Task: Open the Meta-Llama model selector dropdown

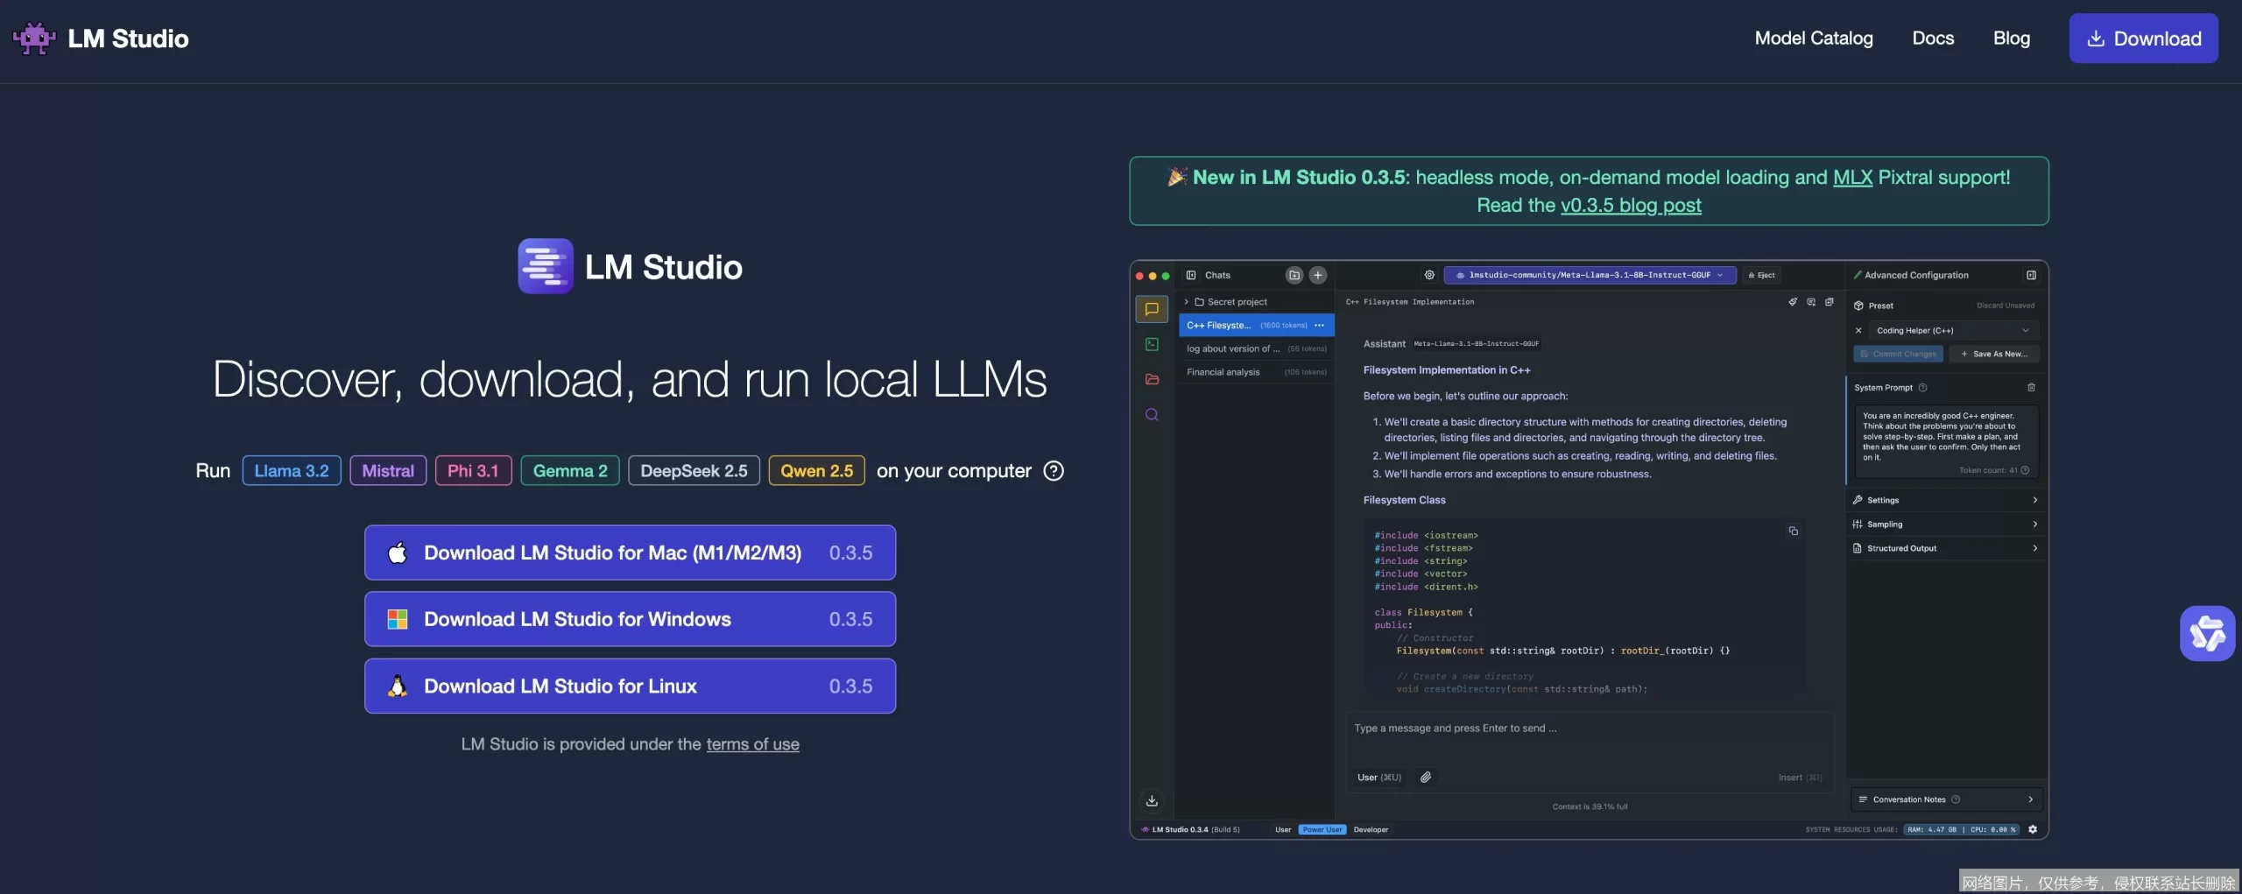Action: (1589, 275)
